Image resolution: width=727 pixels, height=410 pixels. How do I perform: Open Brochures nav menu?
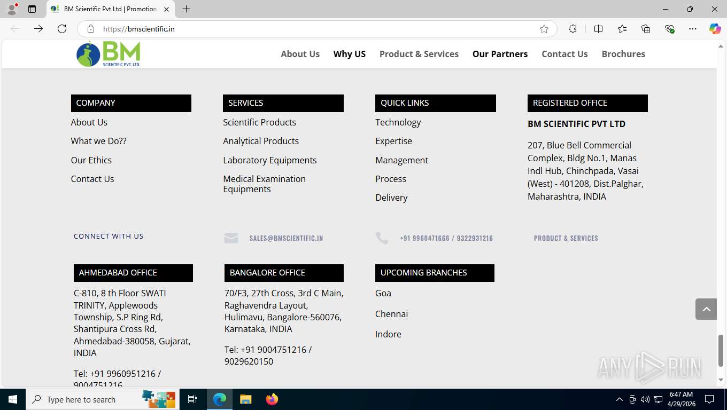click(623, 54)
